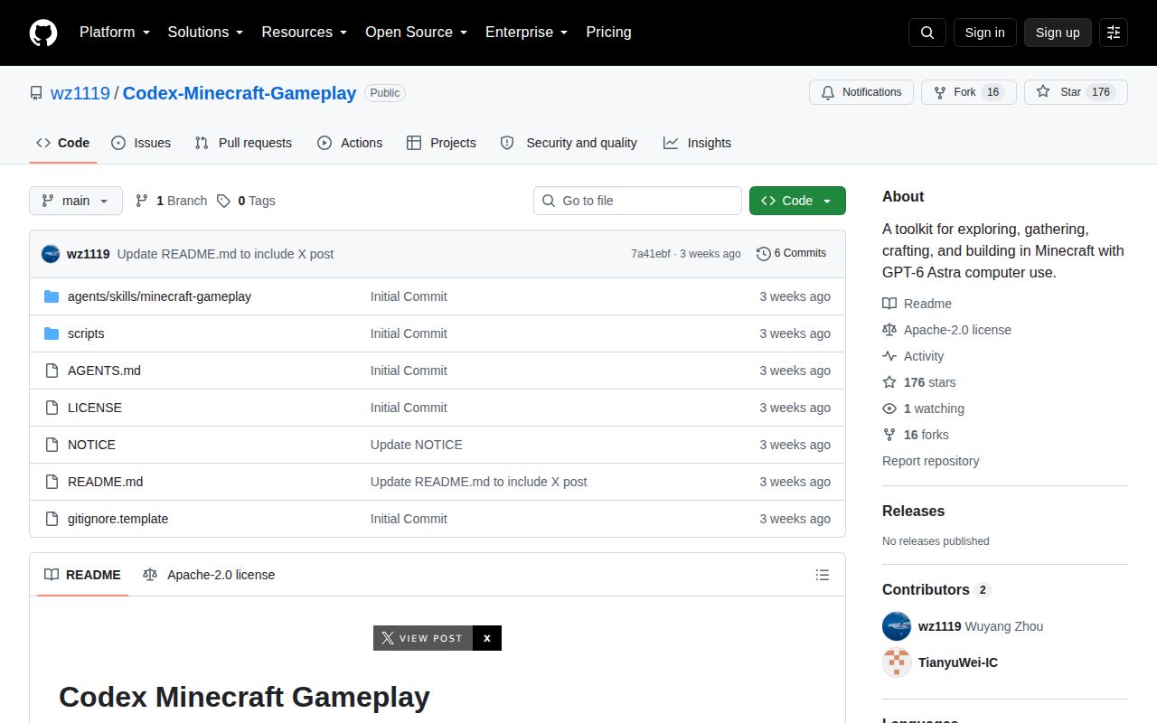The image size is (1157, 723).
Task: Open the 176 stars link
Action: tap(929, 382)
